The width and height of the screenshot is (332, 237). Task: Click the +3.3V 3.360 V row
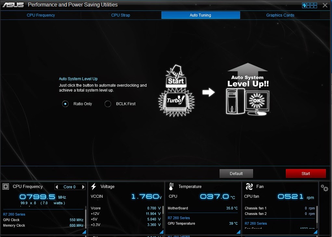click(x=126, y=225)
